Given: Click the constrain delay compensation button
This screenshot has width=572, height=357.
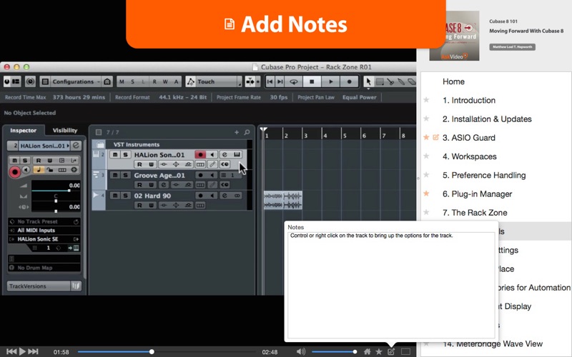Looking at the screenshot, I should click(x=30, y=81).
